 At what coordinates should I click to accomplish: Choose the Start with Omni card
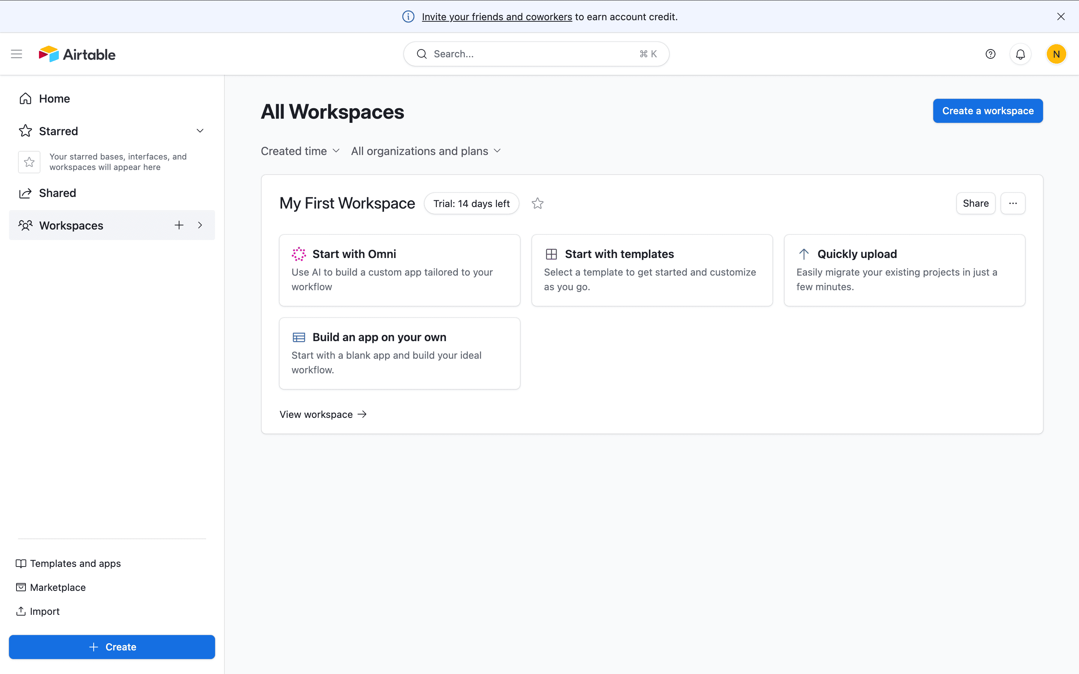point(399,270)
